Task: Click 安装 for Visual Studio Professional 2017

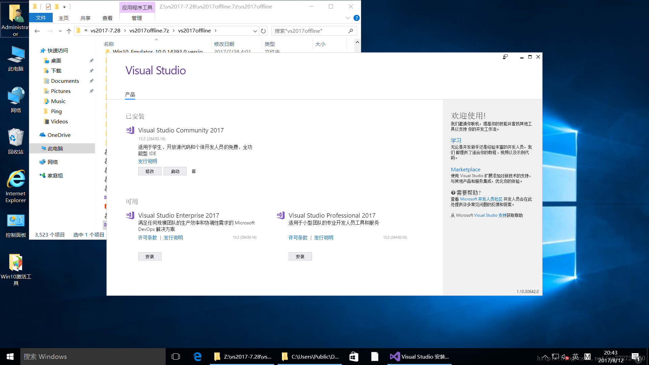Action: click(300, 257)
